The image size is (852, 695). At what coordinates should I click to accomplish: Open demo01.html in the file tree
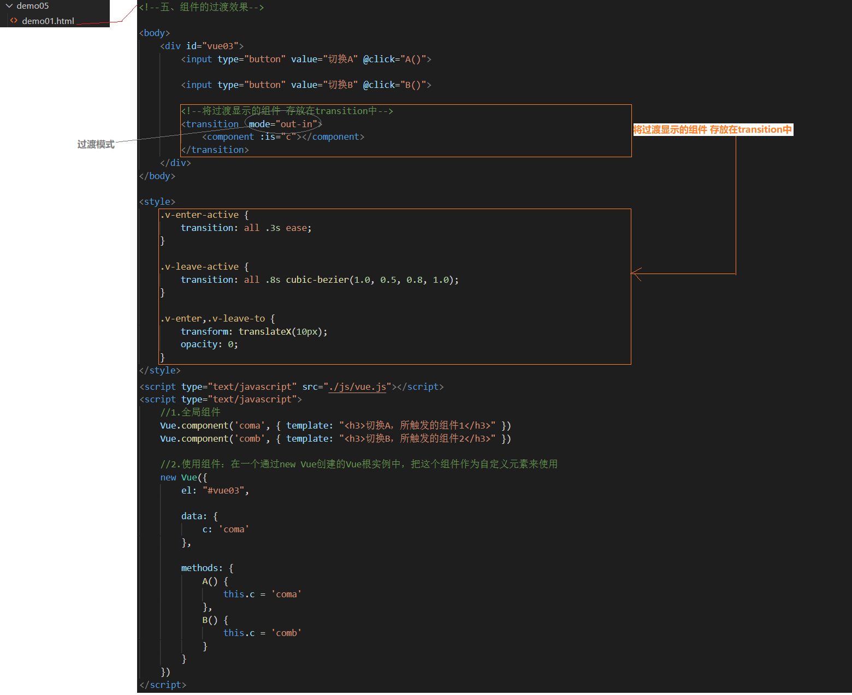(48, 21)
